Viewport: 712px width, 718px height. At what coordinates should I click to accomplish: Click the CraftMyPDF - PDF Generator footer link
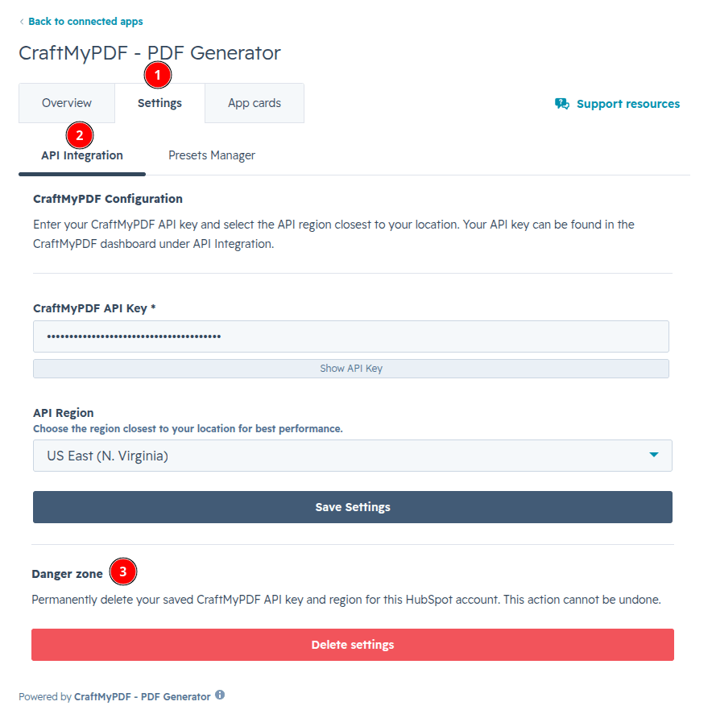(x=142, y=696)
